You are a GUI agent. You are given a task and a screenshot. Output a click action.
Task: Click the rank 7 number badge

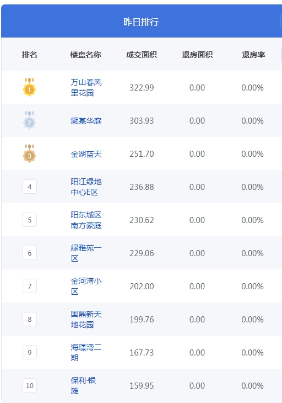[30, 286]
